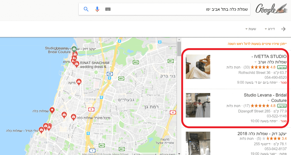Click the Google logo
The width and height of the screenshot is (291, 155).
click(x=271, y=9)
